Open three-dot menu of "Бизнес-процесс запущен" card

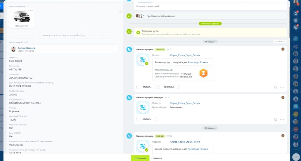pos(282,119)
